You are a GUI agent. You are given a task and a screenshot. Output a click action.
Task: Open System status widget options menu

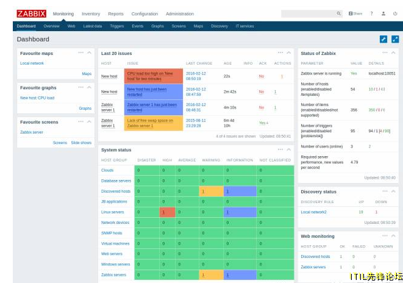(x=280, y=149)
